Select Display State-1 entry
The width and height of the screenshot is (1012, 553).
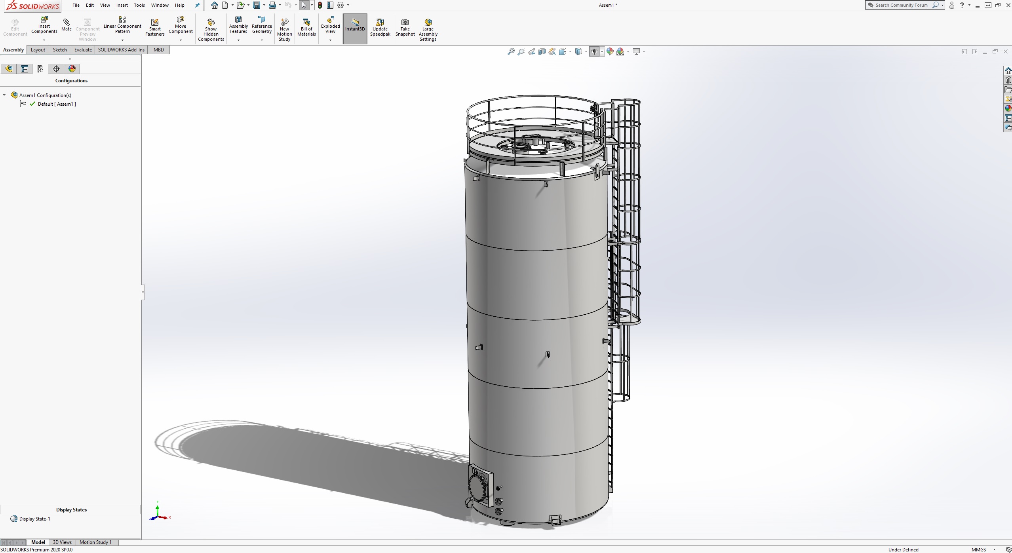[x=35, y=519]
